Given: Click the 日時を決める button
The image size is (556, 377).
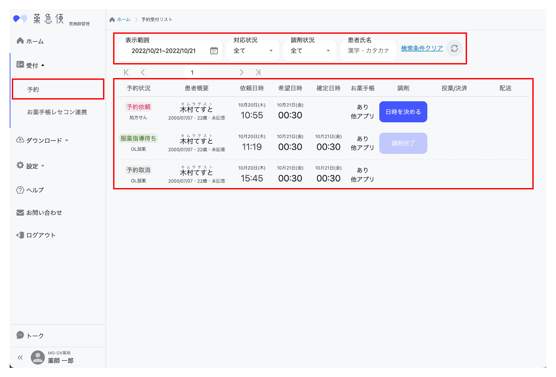Looking at the screenshot, I should pos(403,112).
